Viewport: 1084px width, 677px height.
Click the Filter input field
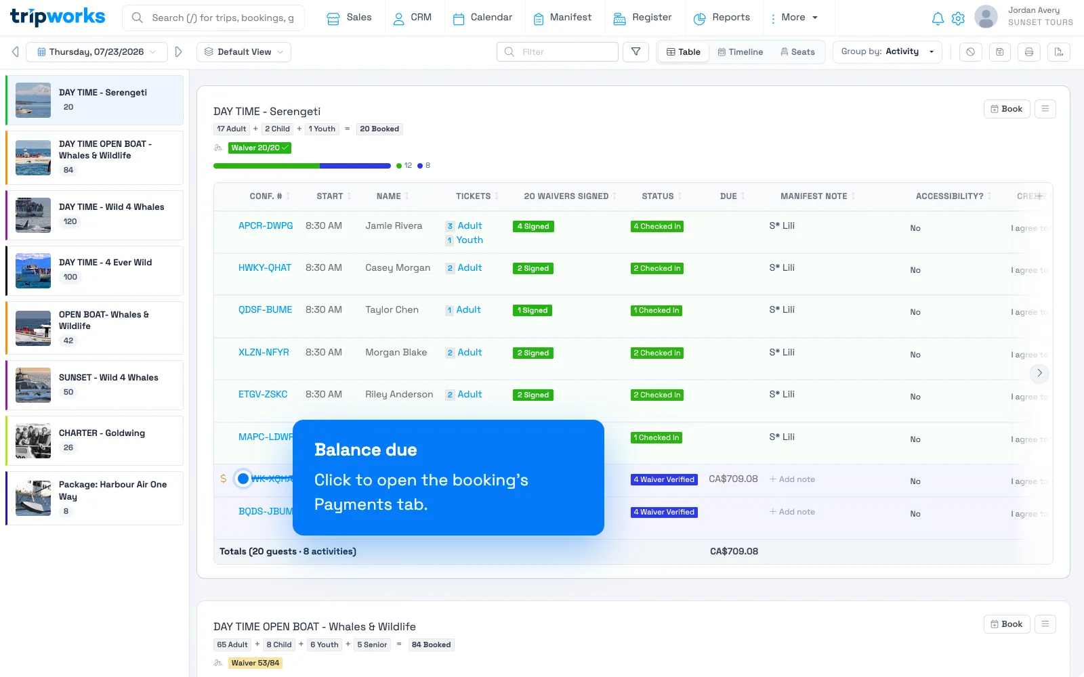(x=558, y=52)
